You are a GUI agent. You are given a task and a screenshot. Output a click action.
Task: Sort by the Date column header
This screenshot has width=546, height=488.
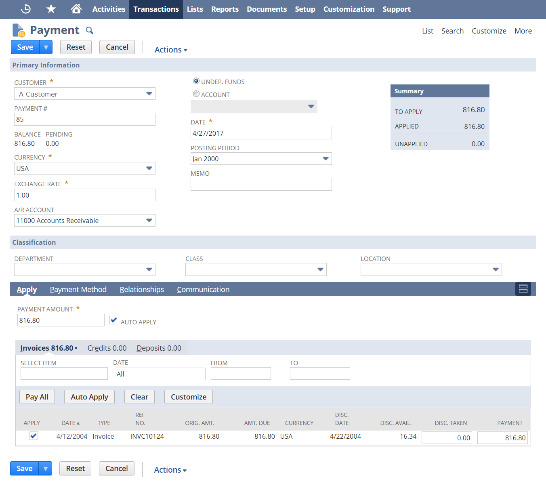click(x=70, y=423)
